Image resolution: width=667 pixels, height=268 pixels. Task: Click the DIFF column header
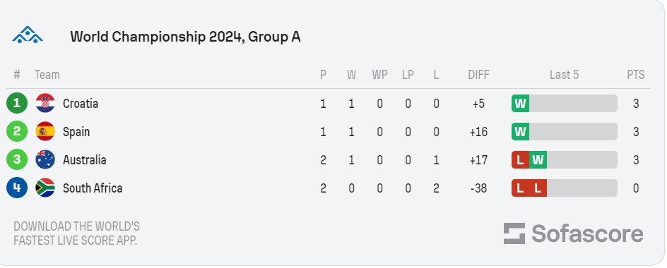click(478, 75)
